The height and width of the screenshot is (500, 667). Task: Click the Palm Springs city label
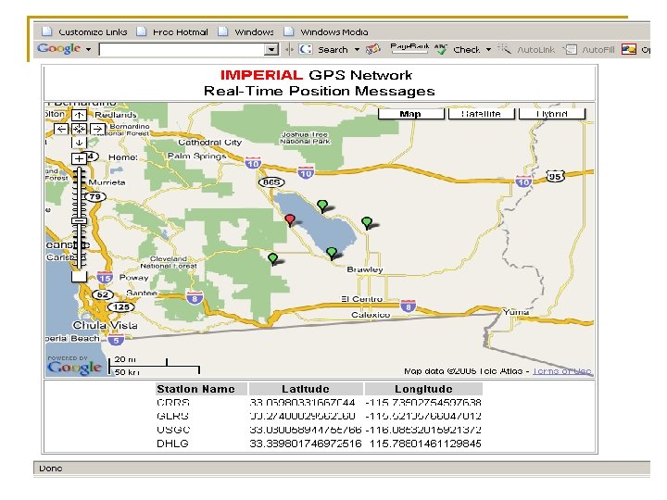click(196, 156)
